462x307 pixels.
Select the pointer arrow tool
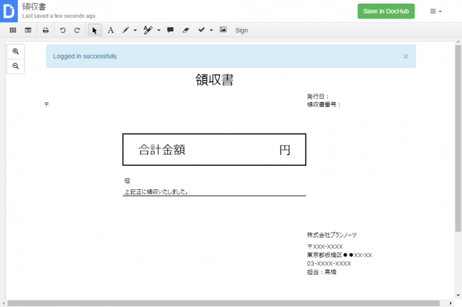pos(95,30)
